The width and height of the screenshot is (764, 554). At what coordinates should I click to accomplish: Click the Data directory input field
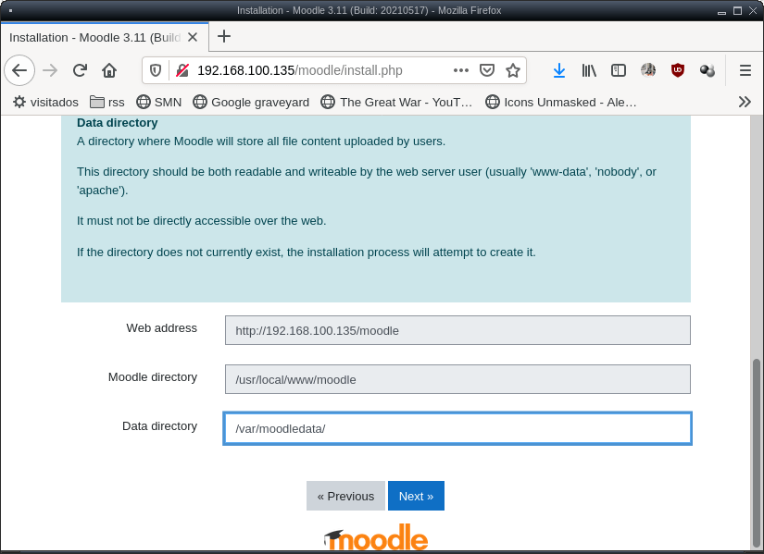457,428
